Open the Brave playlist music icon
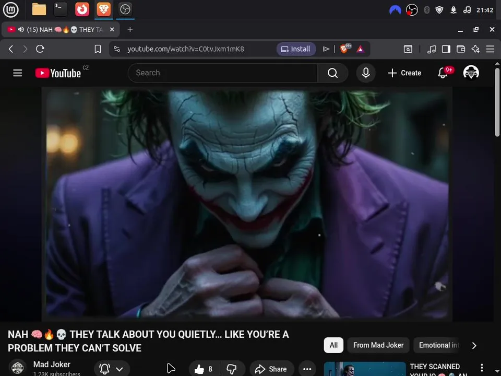 click(x=432, y=49)
